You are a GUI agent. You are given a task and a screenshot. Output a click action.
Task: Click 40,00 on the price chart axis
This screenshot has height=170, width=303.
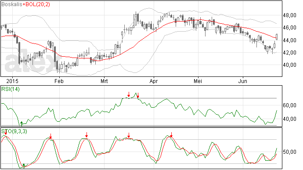coord(289,65)
